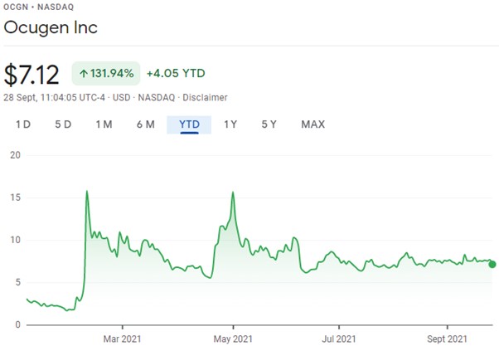Click the Mar 2021 axis label
499x346 pixels.
122,339
